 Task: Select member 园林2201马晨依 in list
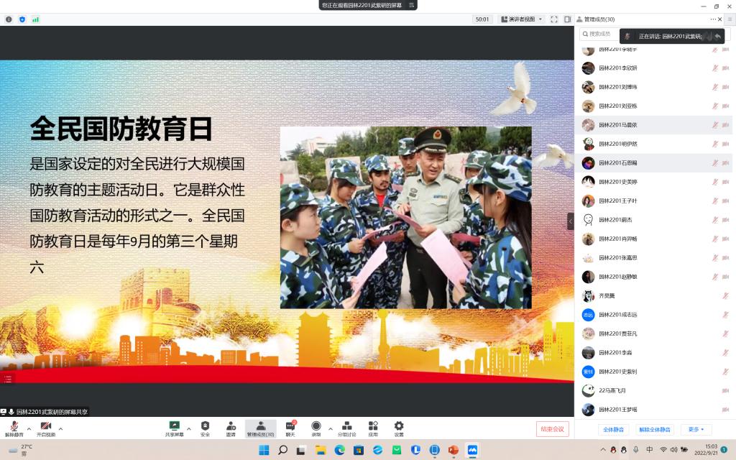[618, 124]
